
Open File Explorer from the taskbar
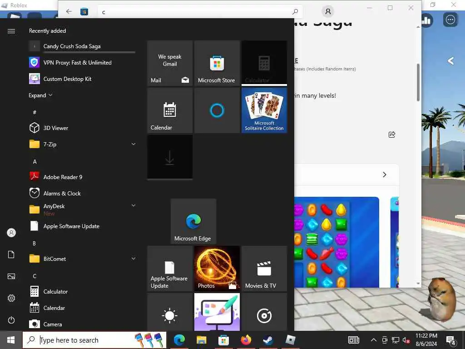pos(201,340)
